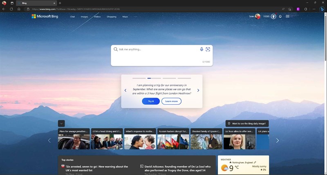Add this page to favorites star icon
Screen dimensions: 327x175
click(289, 9)
